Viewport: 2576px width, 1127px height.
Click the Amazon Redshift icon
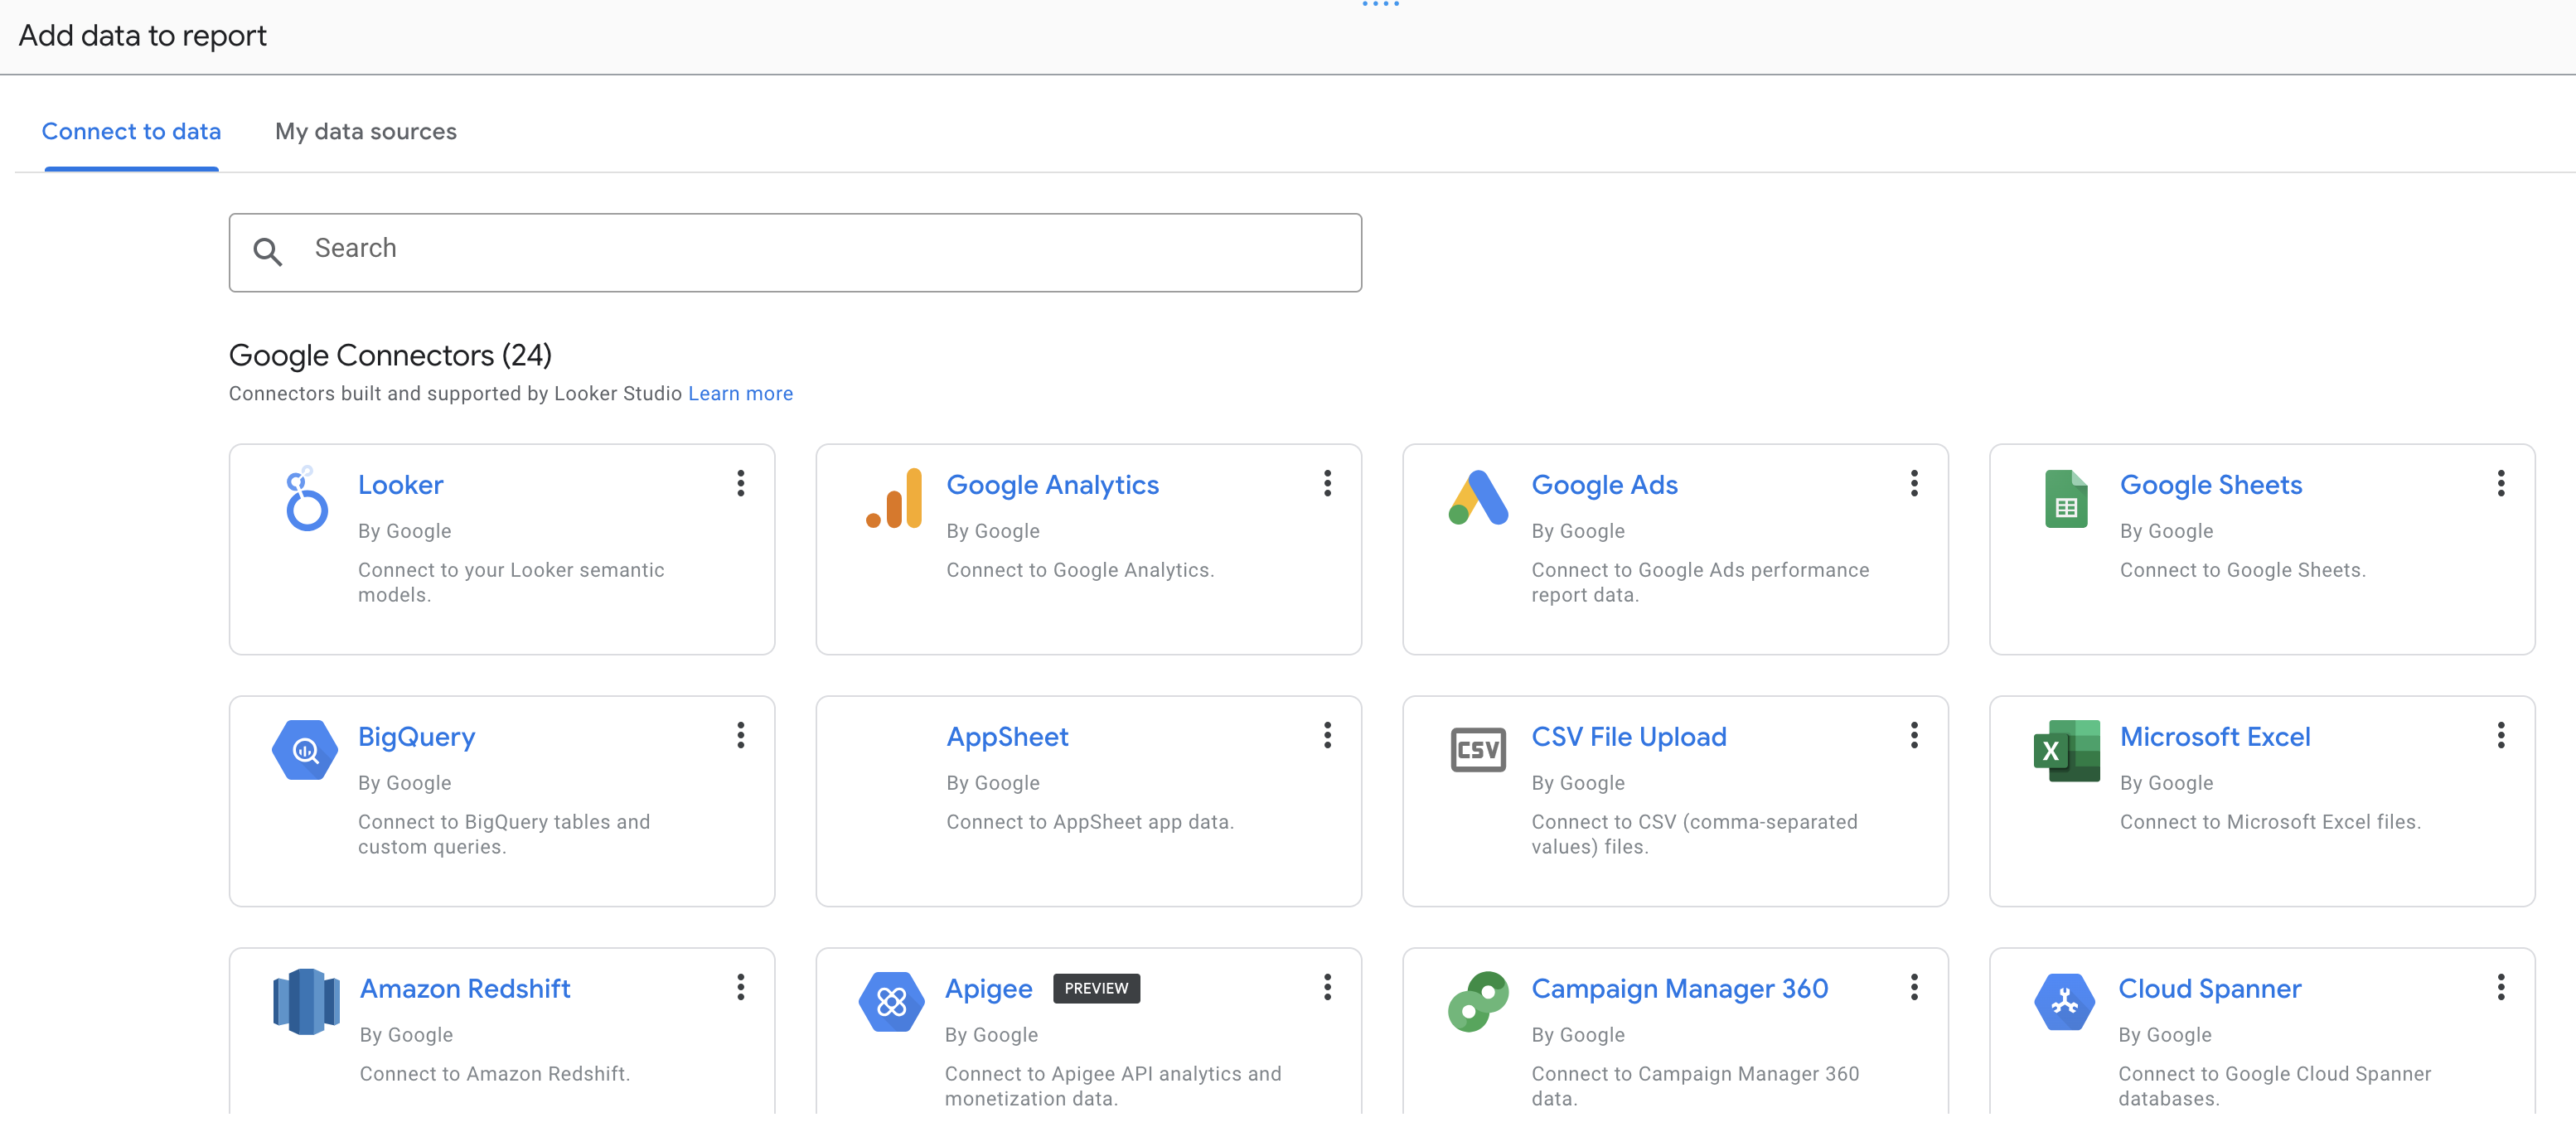click(306, 1001)
